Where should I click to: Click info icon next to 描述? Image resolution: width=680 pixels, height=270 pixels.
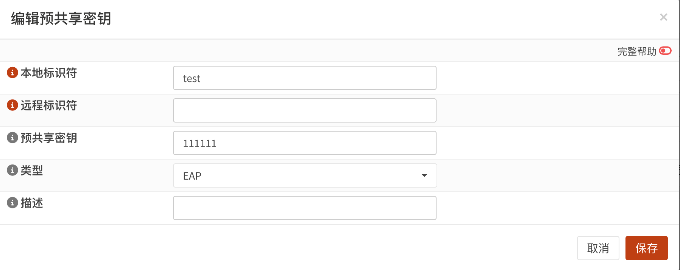[x=12, y=203]
